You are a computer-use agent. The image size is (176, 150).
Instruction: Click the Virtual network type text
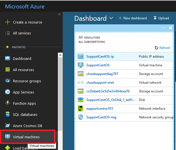click(150, 83)
